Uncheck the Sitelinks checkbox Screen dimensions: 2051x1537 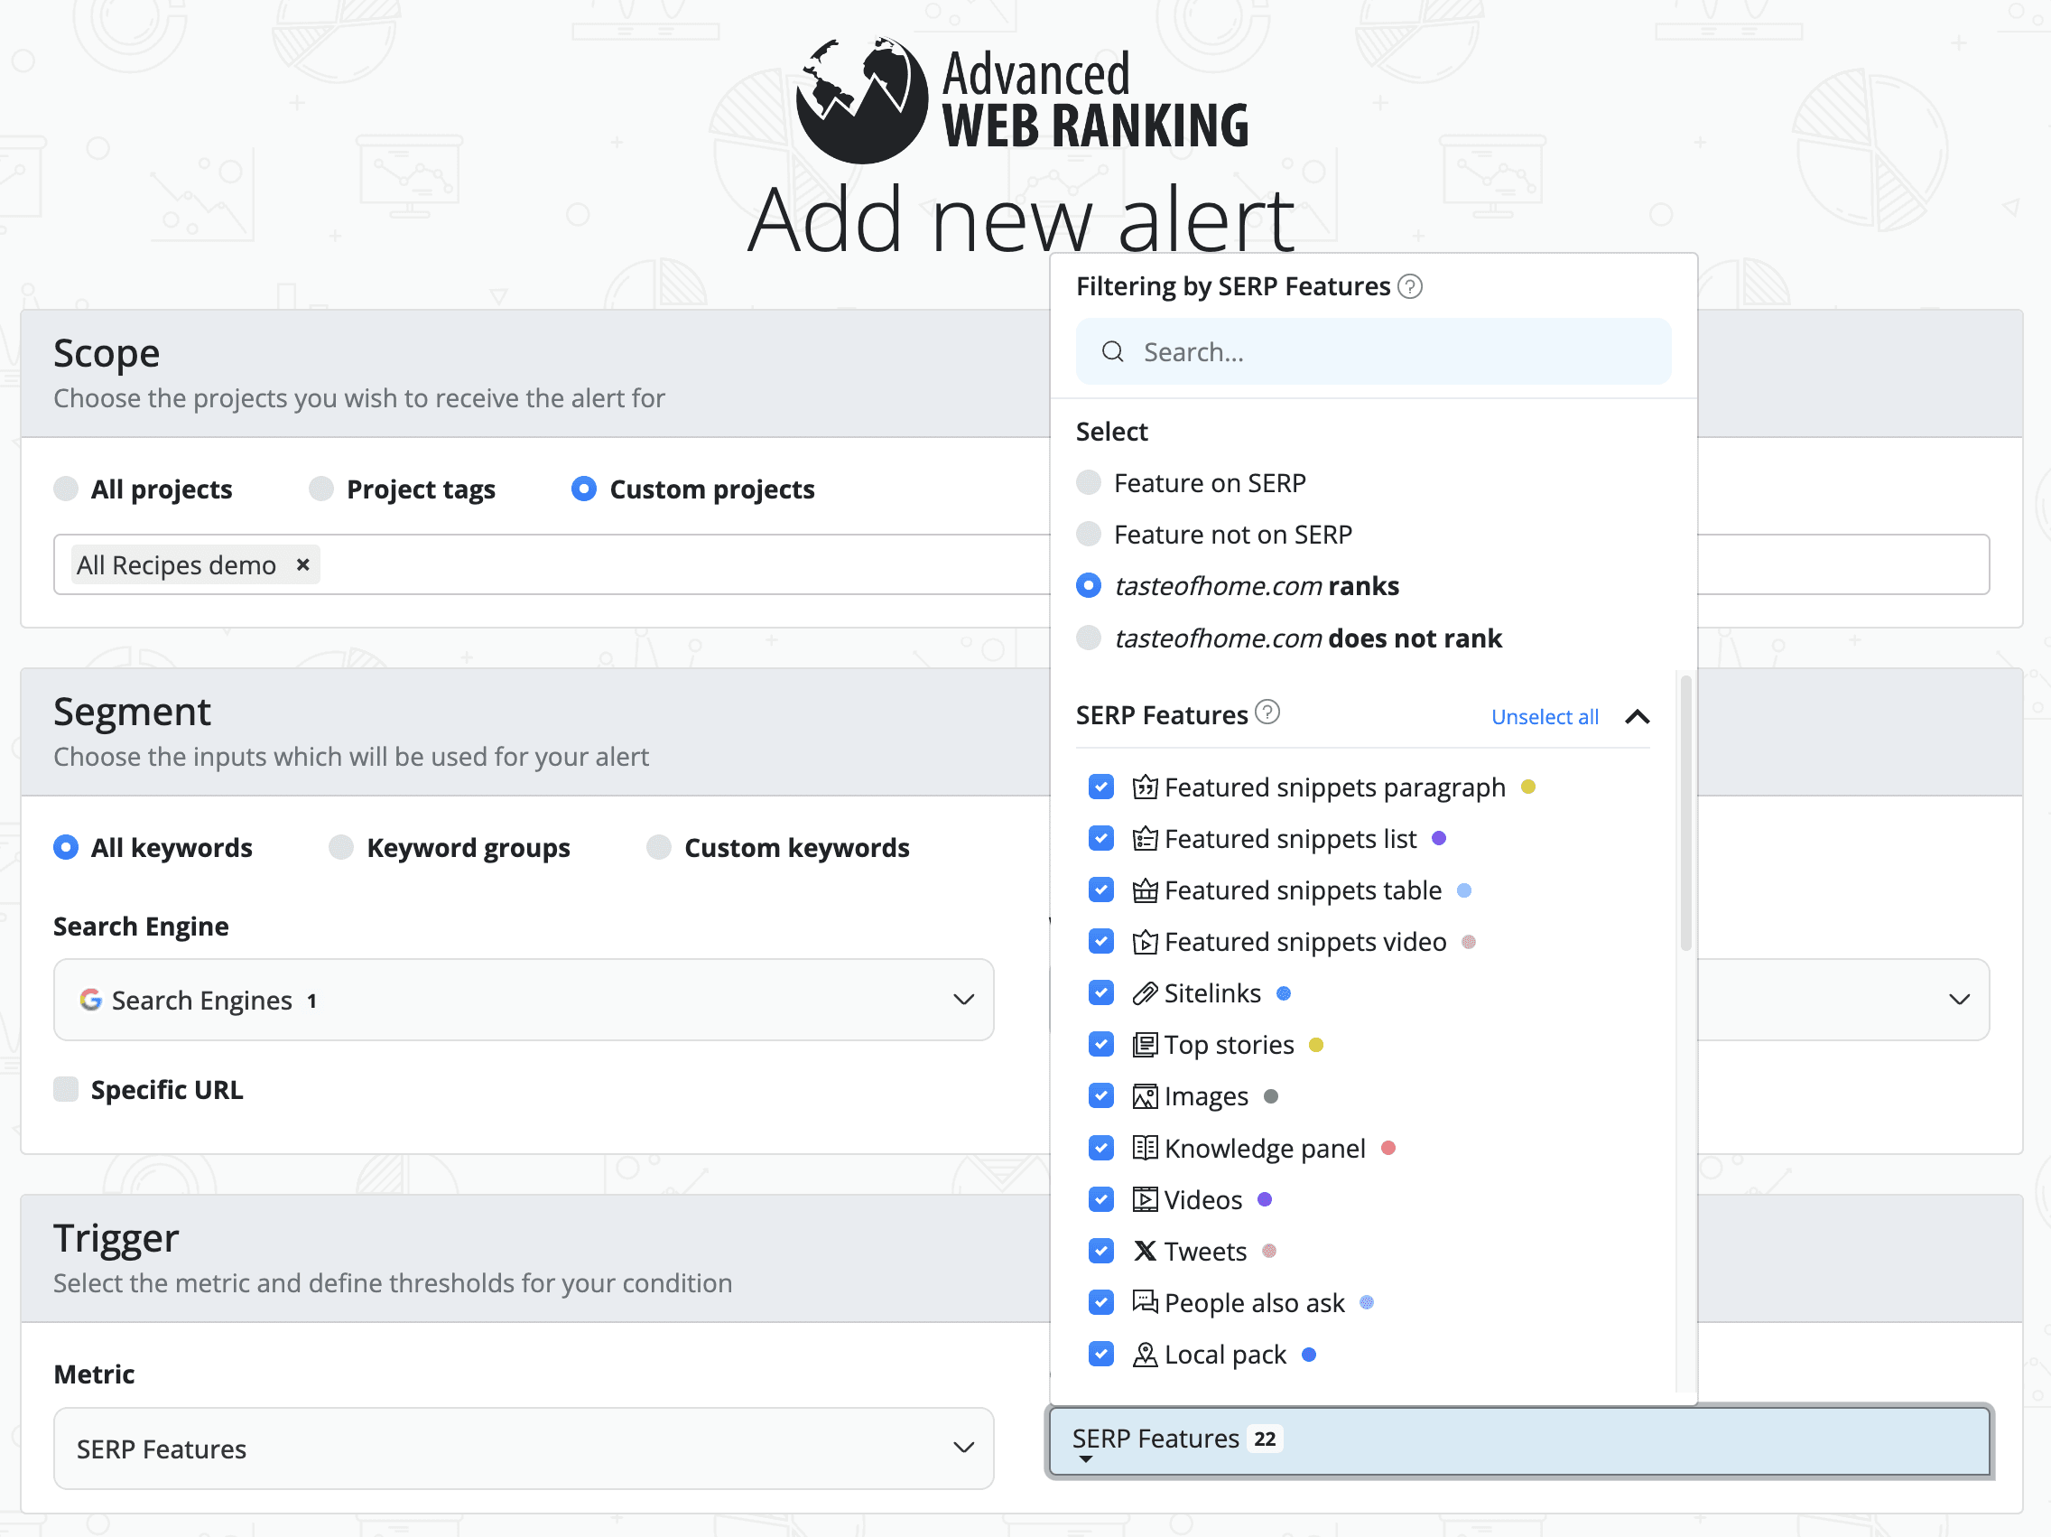coord(1100,993)
